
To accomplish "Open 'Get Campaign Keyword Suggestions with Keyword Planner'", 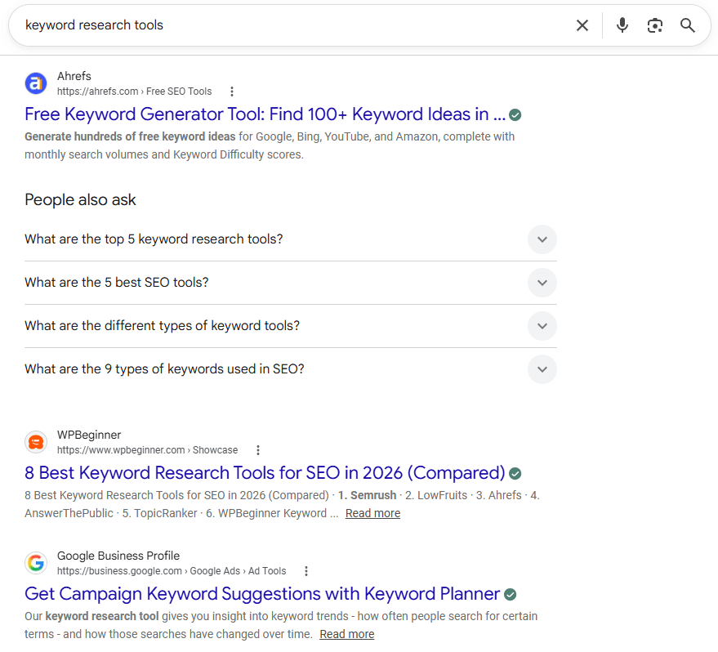I will [262, 594].
